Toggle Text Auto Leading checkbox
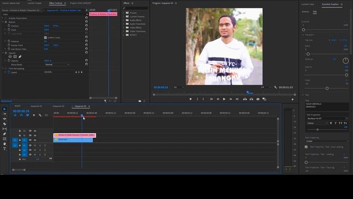 pos(306,147)
